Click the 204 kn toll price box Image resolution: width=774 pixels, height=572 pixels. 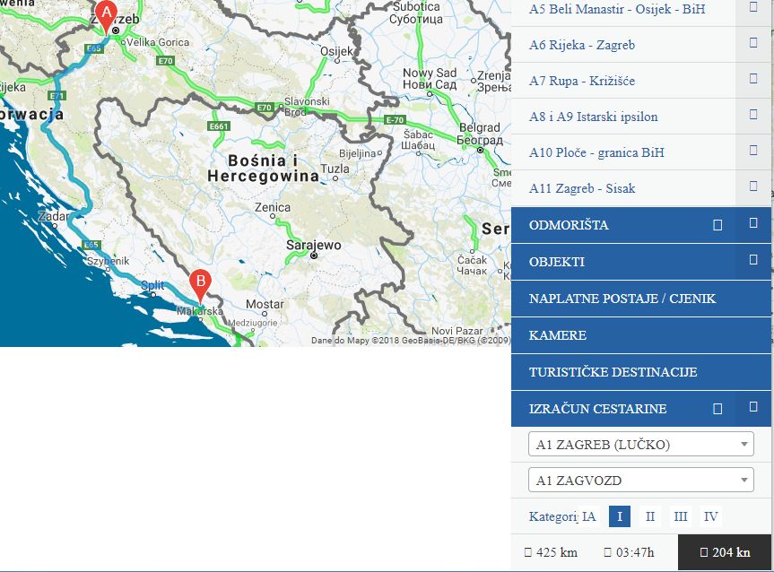pos(725,552)
